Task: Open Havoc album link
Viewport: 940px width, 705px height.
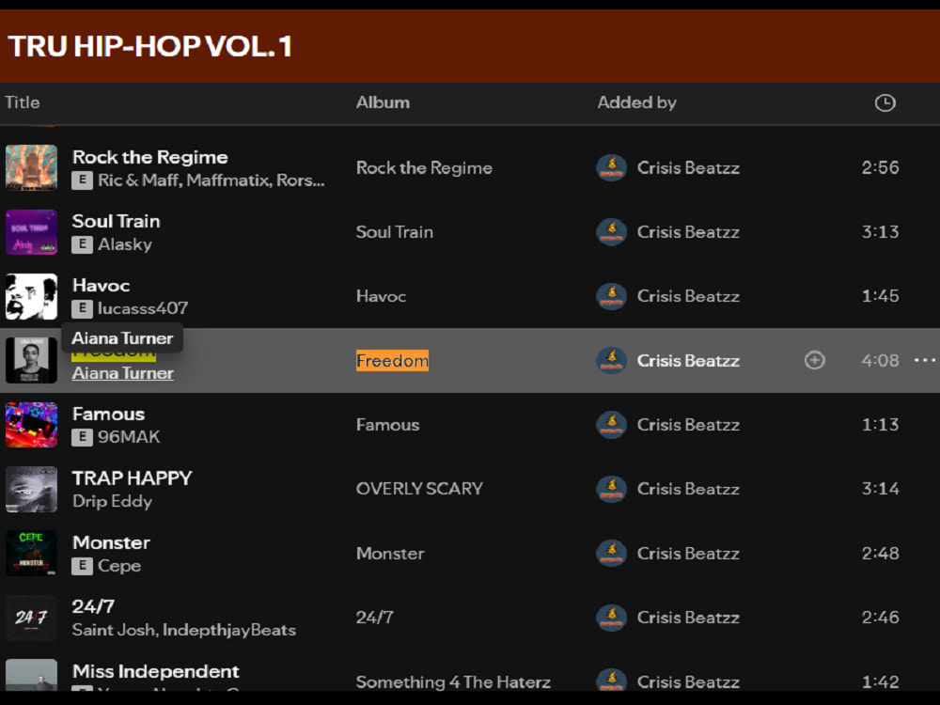Action: [x=381, y=296]
